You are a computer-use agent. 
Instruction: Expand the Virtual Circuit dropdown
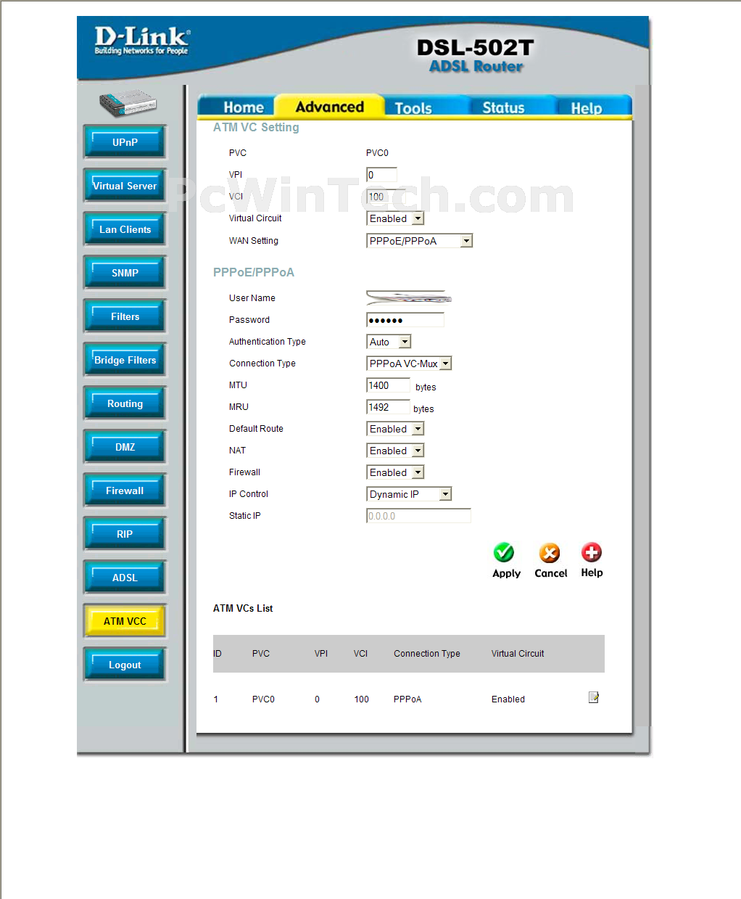coord(395,218)
